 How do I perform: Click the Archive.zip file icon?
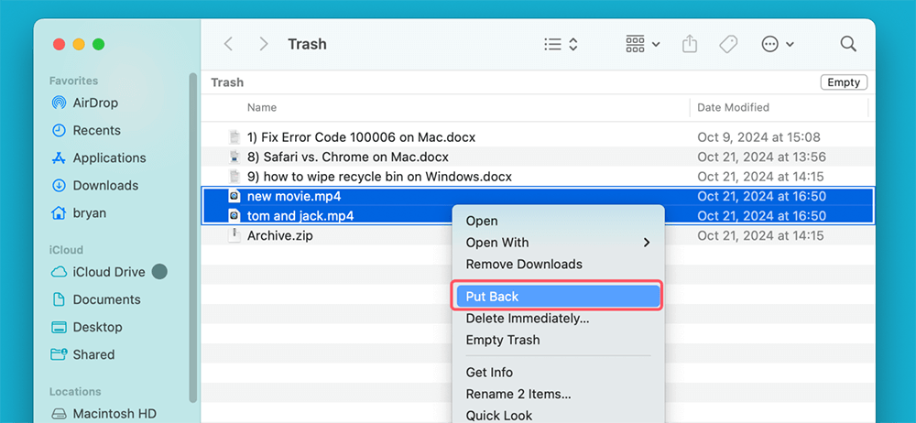(234, 235)
